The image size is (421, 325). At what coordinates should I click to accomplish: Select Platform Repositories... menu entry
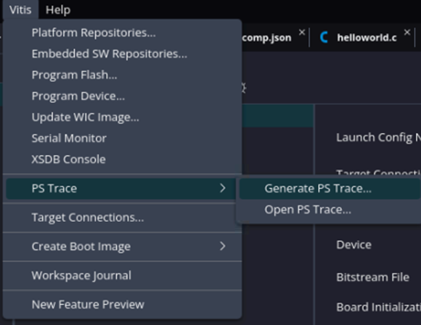pyautogui.click(x=122, y=33)
